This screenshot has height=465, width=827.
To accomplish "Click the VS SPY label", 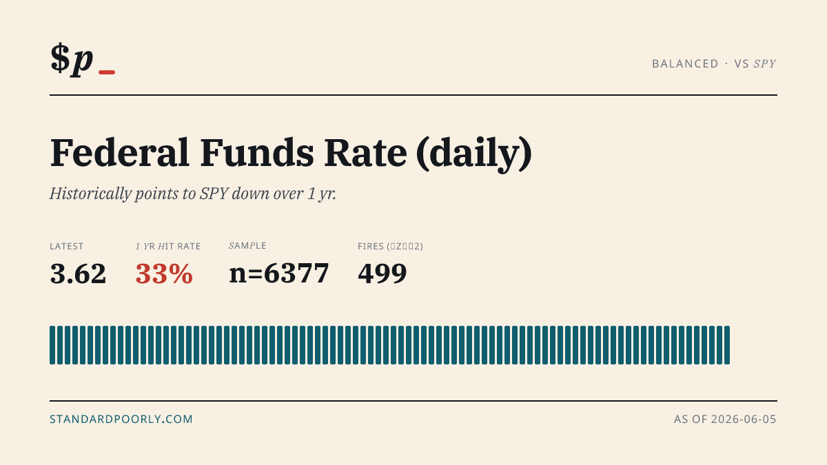I will (x=755, y=63).
